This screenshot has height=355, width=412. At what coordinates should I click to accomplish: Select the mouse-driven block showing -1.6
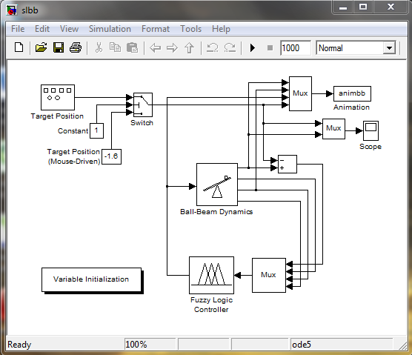[x=111, y=156]
